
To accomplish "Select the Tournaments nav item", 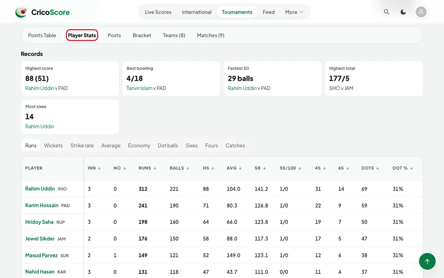I will (x=237, y=12).
